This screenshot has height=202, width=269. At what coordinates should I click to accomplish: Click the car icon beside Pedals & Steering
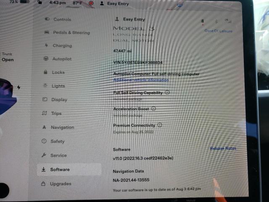(47, 32)
